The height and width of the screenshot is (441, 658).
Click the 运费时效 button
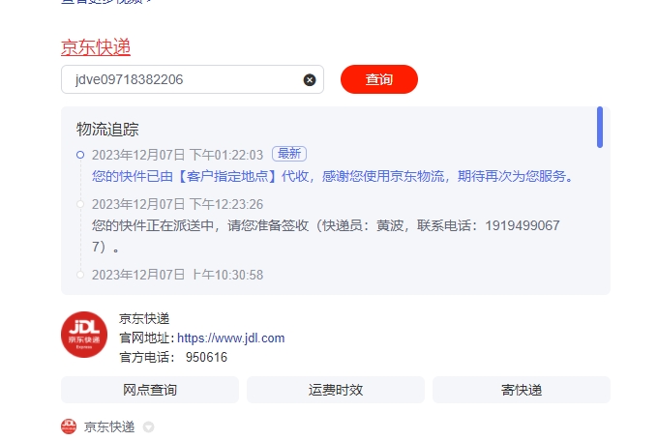(336, 390)
